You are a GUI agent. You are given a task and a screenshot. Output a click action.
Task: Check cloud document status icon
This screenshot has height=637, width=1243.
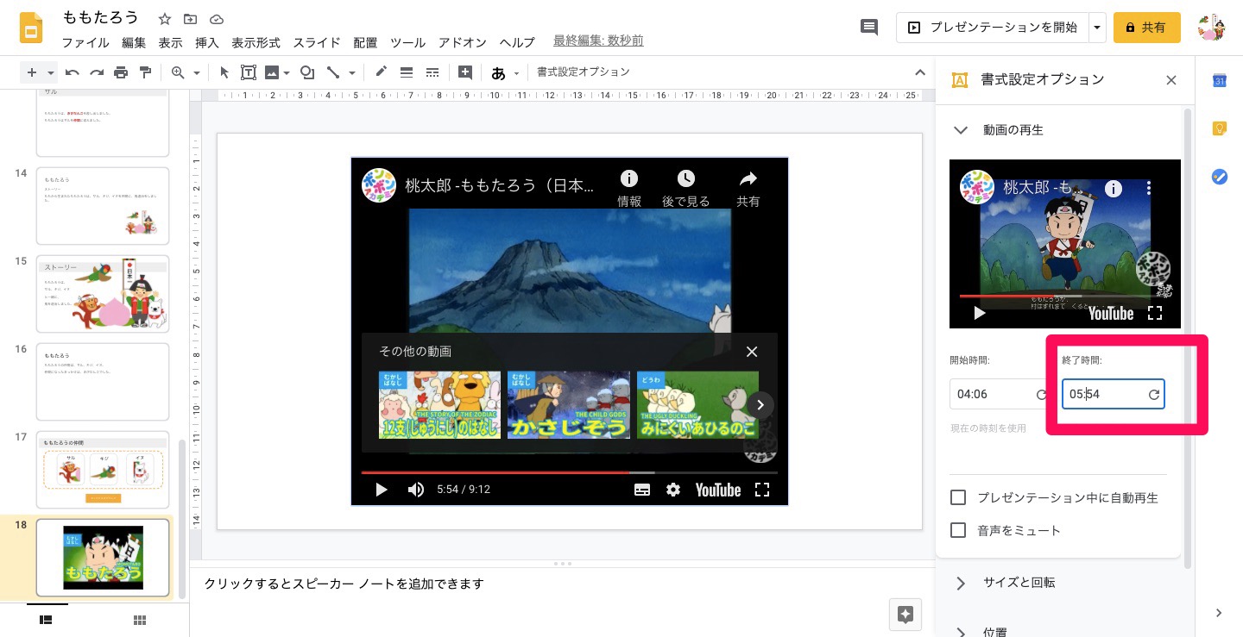[x=217, y=18]
